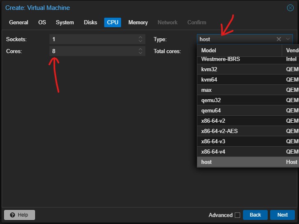The height and width of the screenshot is (224, 299).
Task: Go Back to the previous step
Action: tap(255, 215)
